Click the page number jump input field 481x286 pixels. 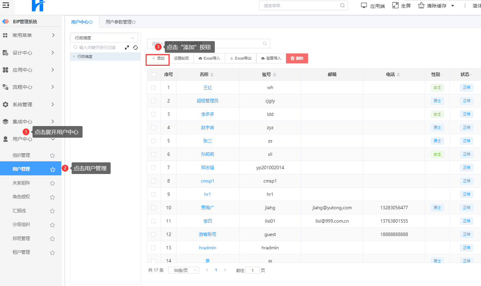[252, 271]
